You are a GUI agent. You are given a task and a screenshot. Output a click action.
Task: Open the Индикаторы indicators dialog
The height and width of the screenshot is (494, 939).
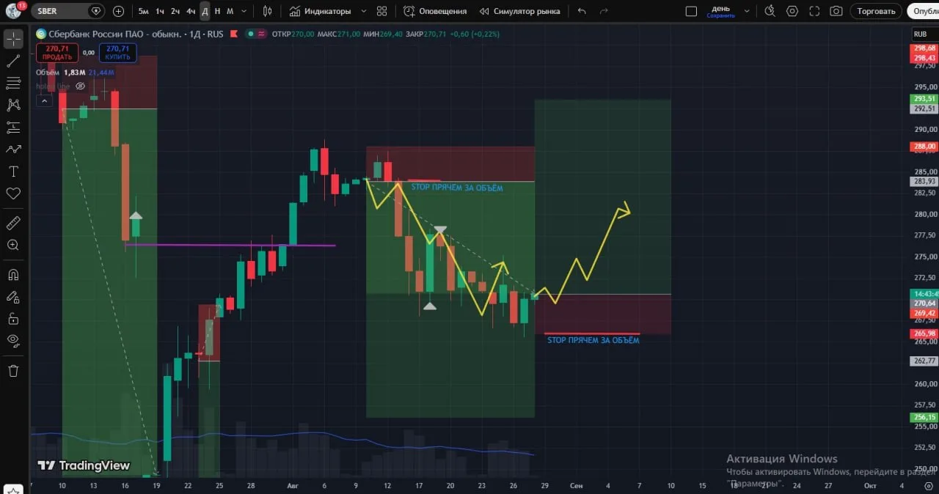point(320,11)
